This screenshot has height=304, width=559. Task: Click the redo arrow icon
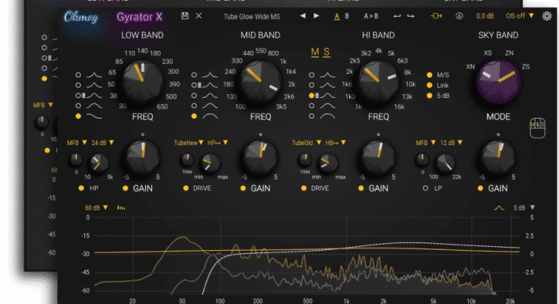[411, 15]
